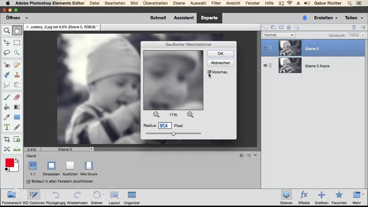This screenshot has width=368, height=207.
Task: Select the Crop tool
Action: coord(7,139)
